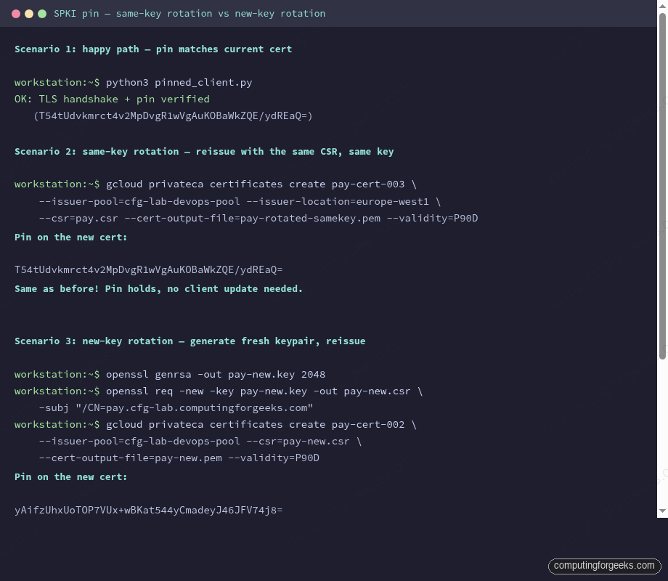Click the computingforgeeks.com badge
Viewport: 668px width, 581px height.
[x=604, y=566]
